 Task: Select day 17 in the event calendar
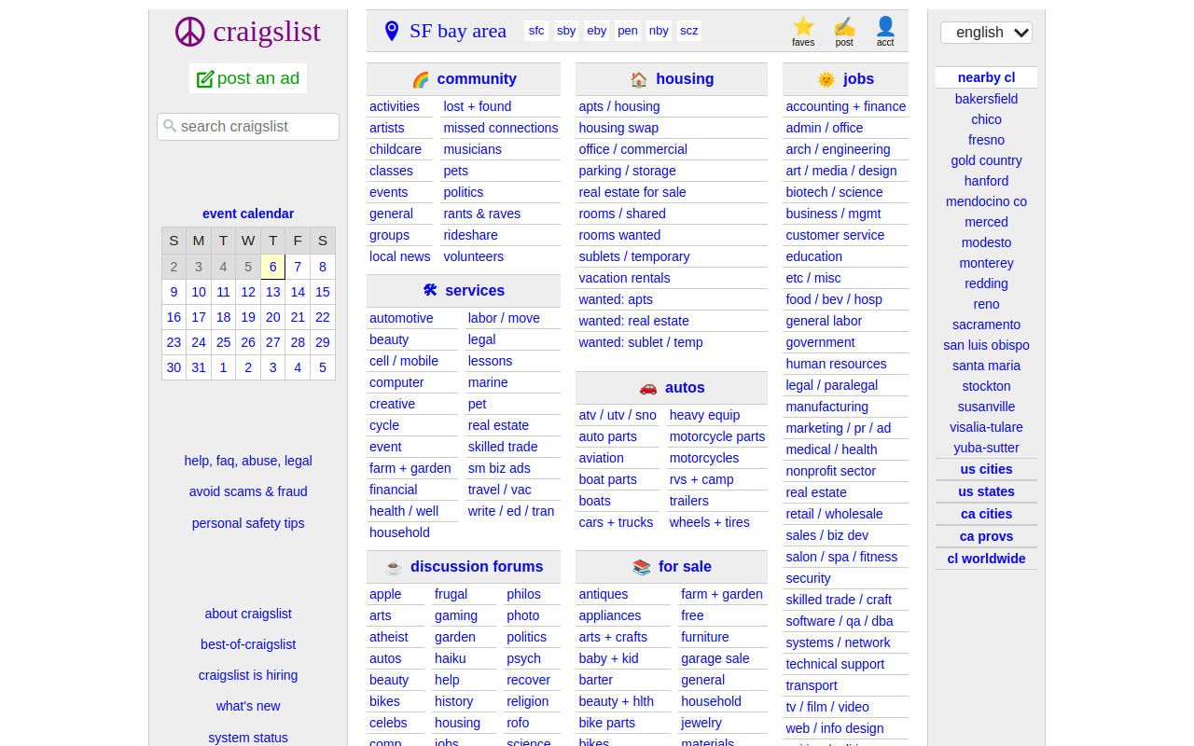(199, 317)
